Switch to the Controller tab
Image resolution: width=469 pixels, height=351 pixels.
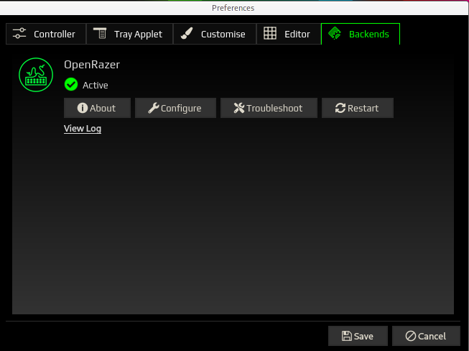(46, 34)
